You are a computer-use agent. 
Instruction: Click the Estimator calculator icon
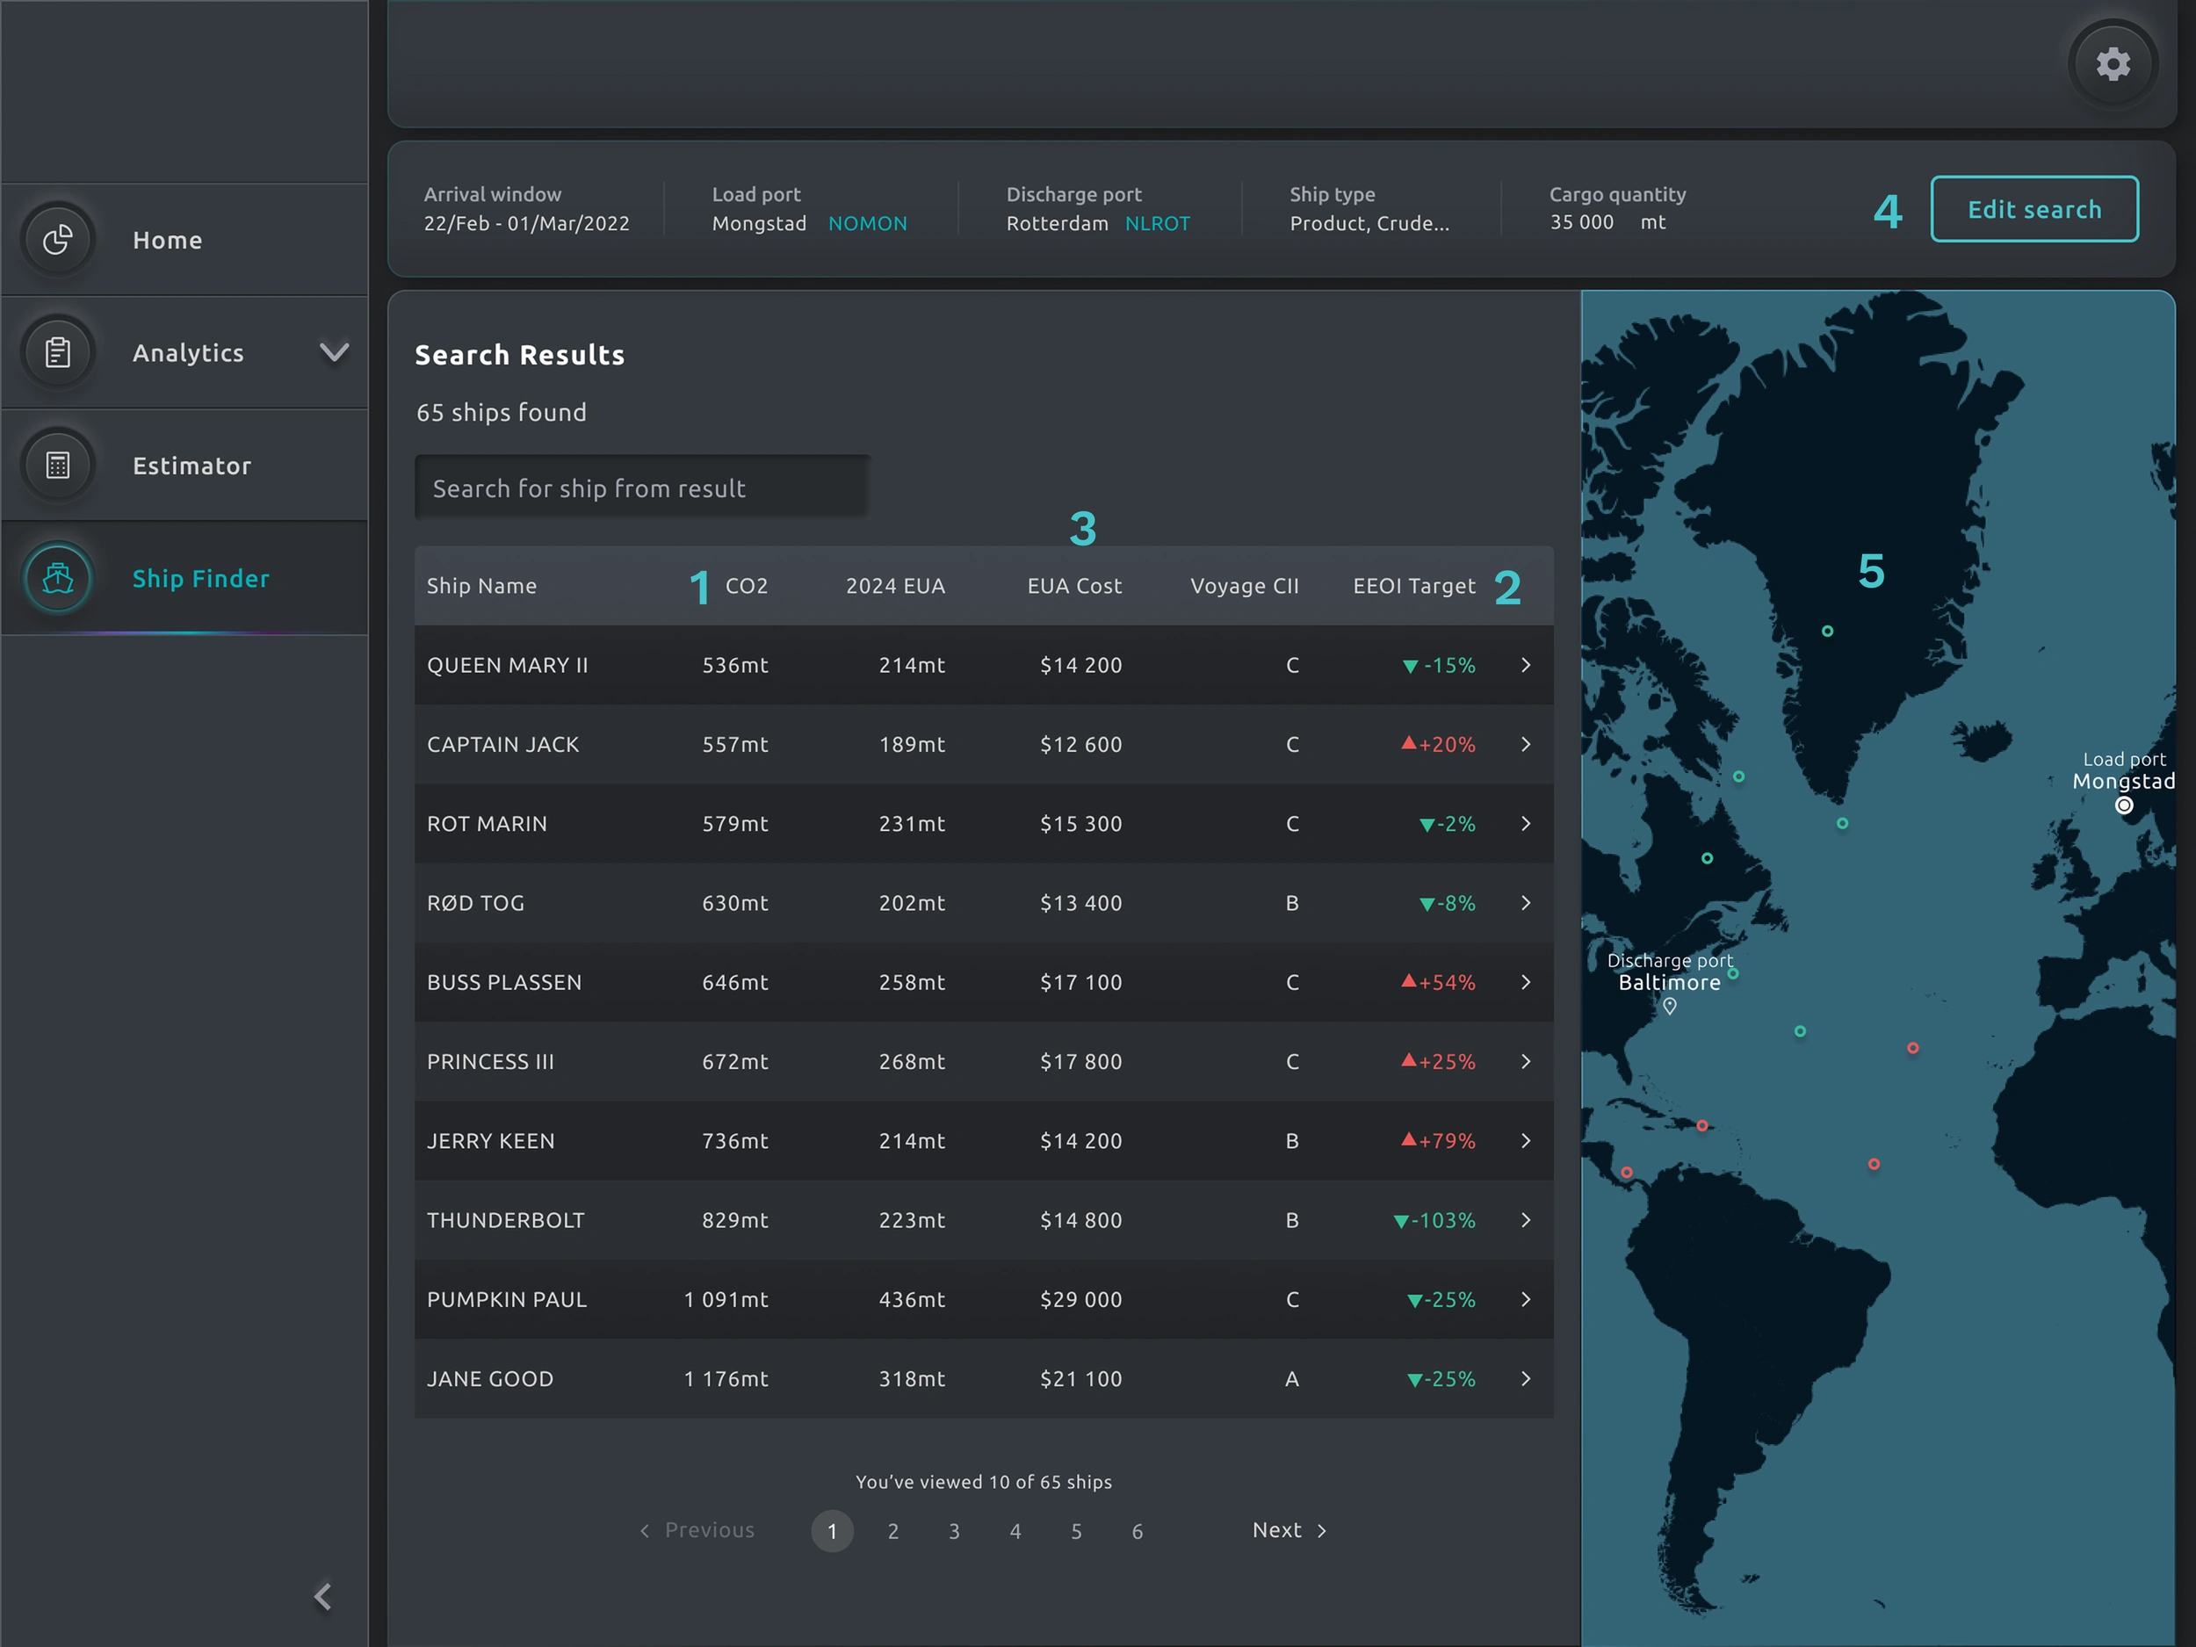pos(59,465)
